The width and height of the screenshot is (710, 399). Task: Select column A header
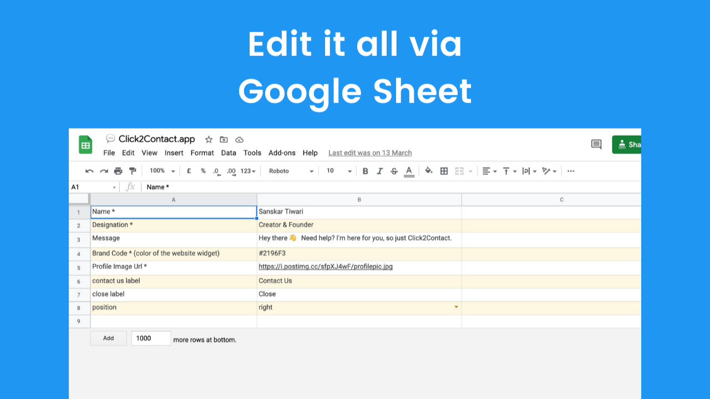pos(174,199)
